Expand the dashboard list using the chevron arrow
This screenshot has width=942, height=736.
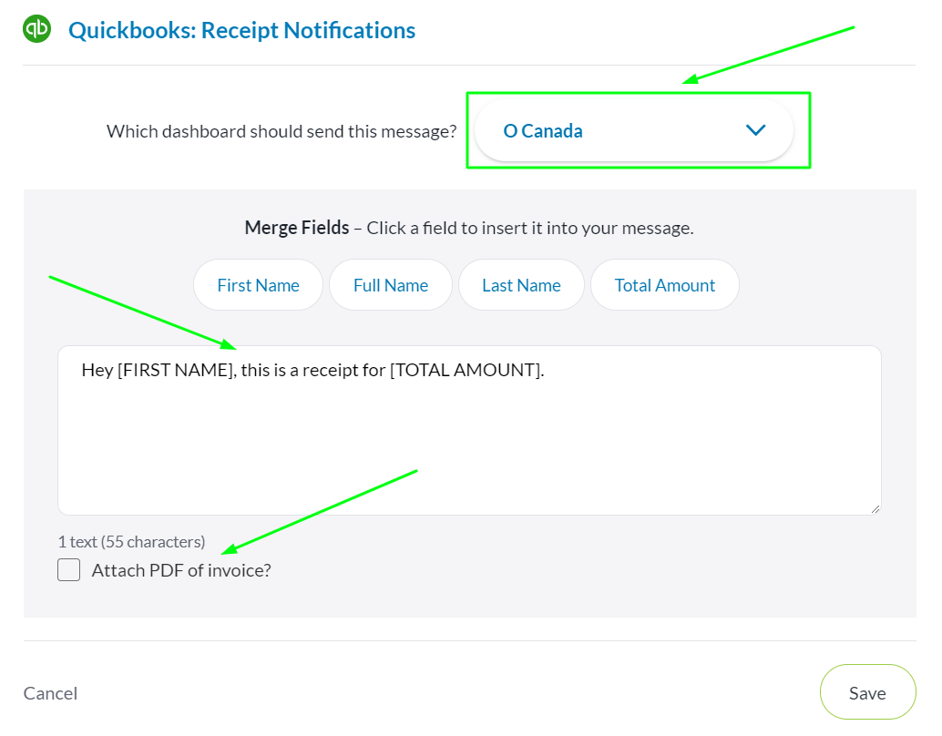pos(755,129)
